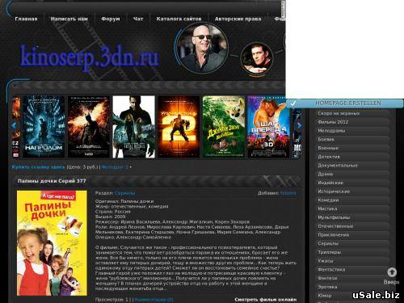
Task: Click the right carousel arrow icon
Action: pos(299,125)
